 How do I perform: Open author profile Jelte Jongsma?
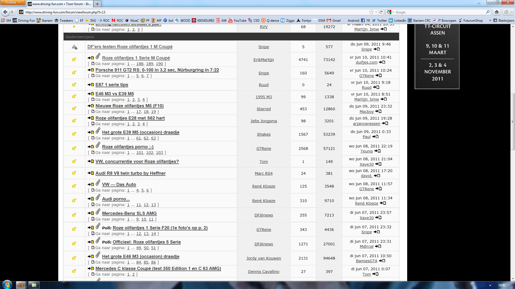tap(264, 121)
